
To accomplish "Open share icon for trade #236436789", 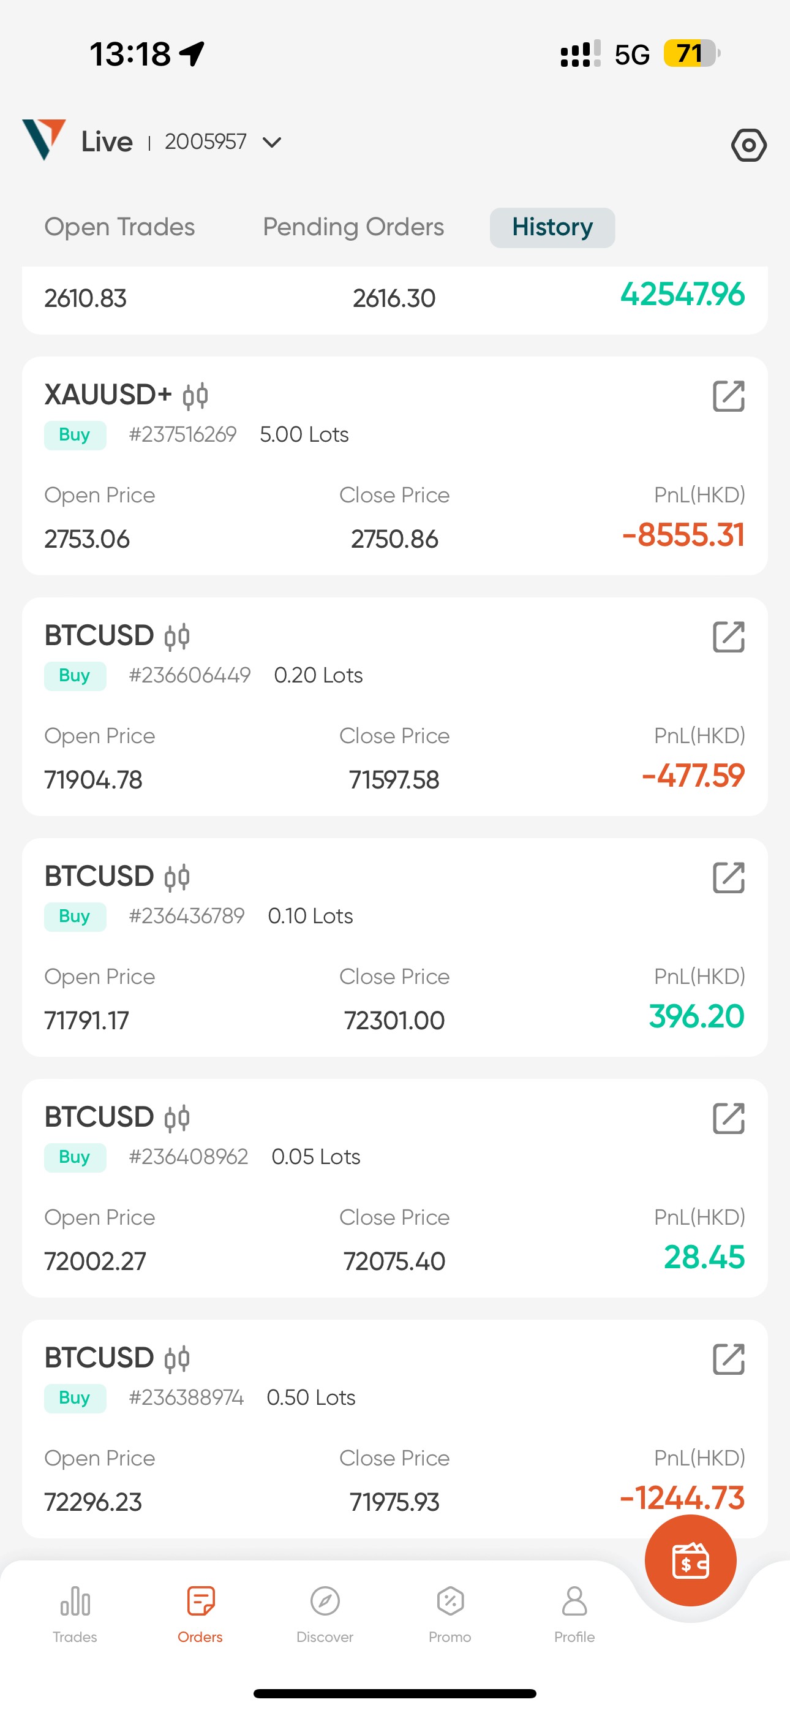I will [728, 878].
